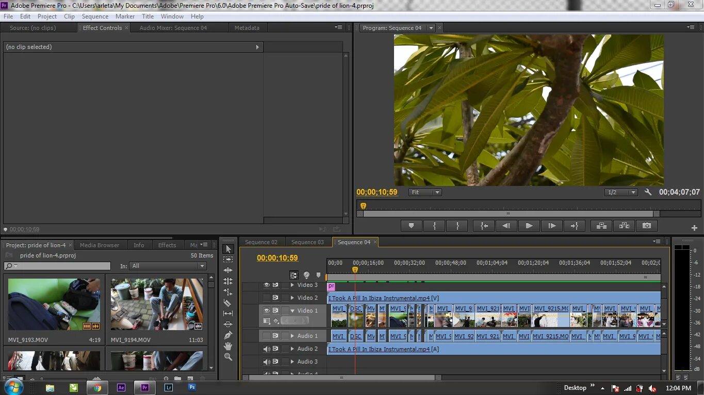Expand the Audio 2 track
704x395 pixels.
click(x=292, y=349)
